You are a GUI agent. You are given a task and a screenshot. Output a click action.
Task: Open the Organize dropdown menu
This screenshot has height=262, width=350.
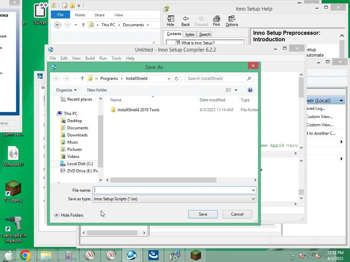66,90
